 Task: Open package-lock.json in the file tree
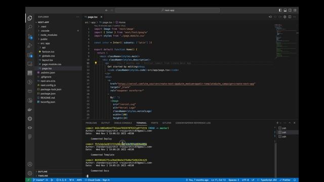51,89
